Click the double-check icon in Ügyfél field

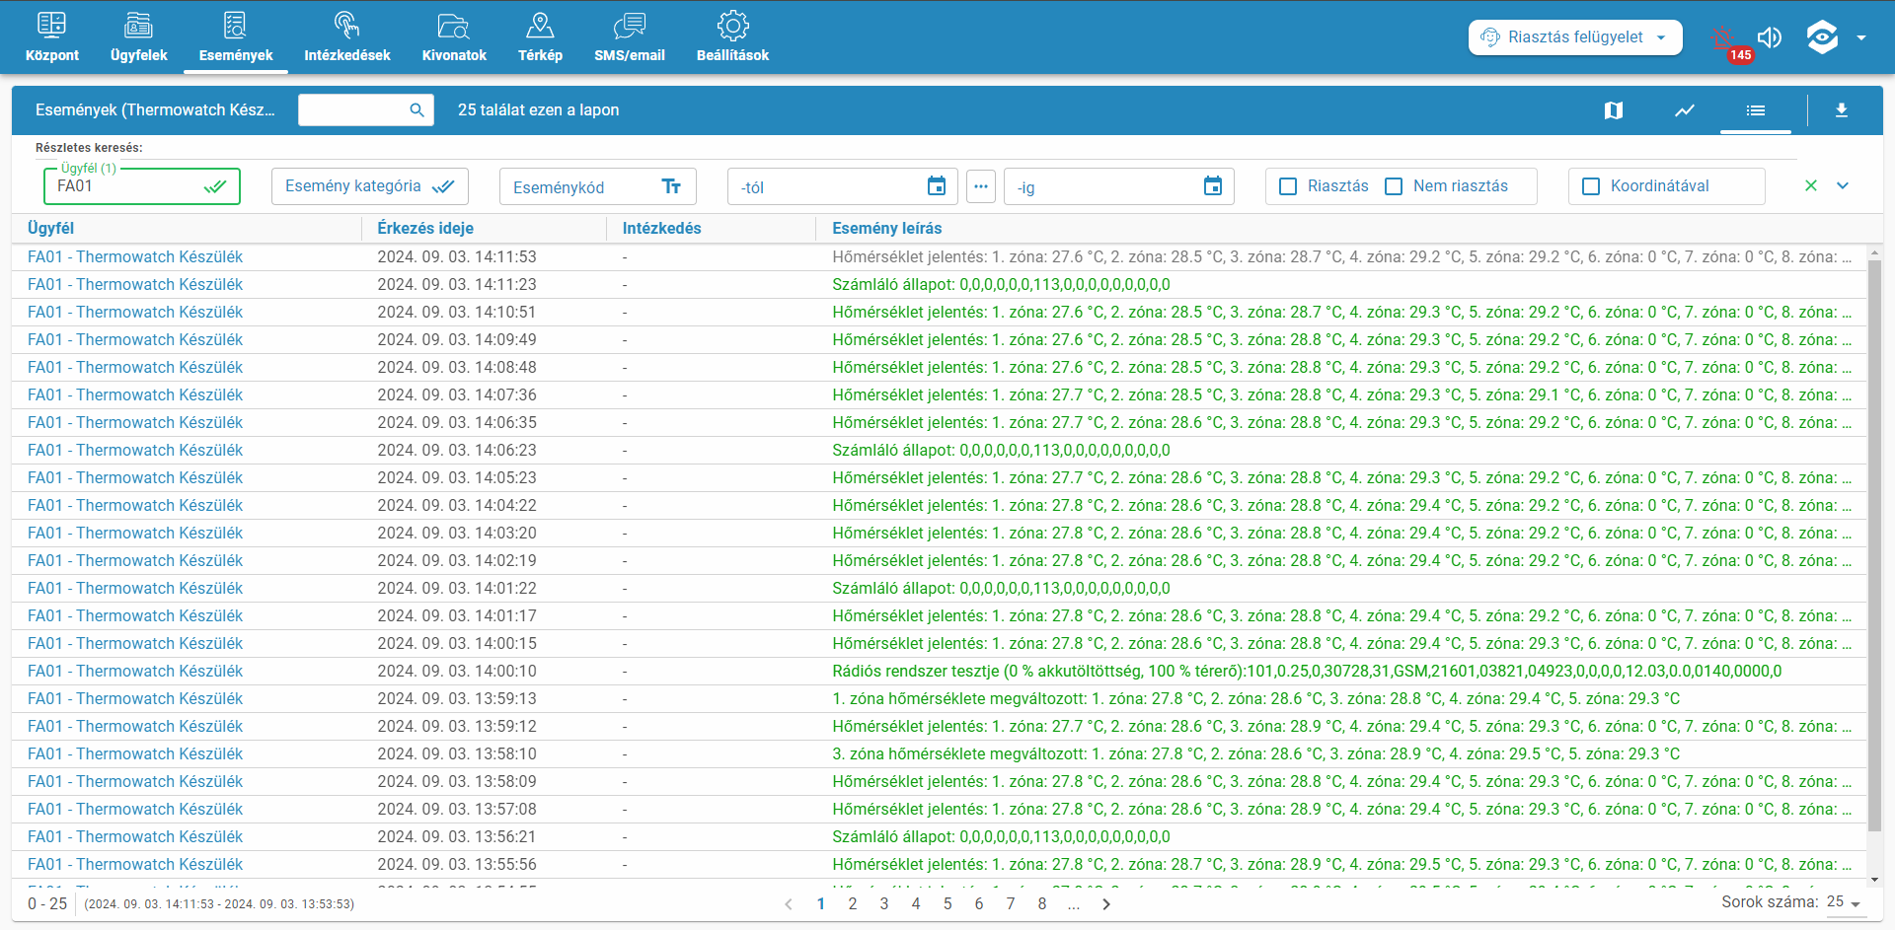pos(215,186)
